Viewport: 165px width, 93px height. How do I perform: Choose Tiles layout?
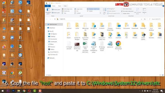click(64, 13)
